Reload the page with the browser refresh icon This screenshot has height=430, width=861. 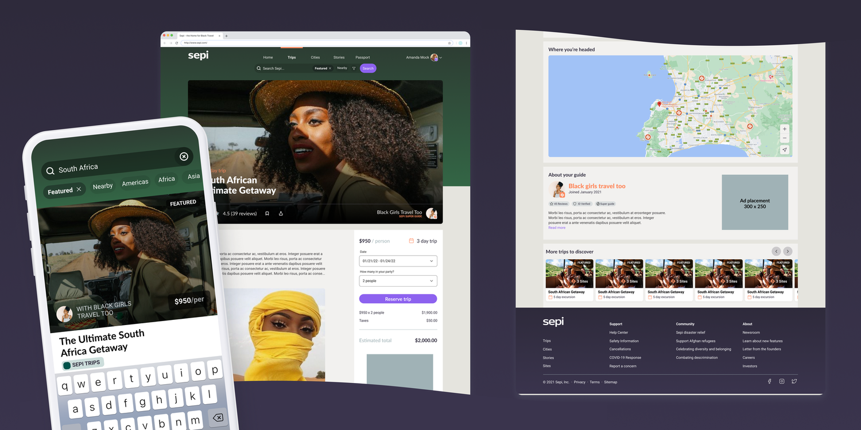(176, 43)
